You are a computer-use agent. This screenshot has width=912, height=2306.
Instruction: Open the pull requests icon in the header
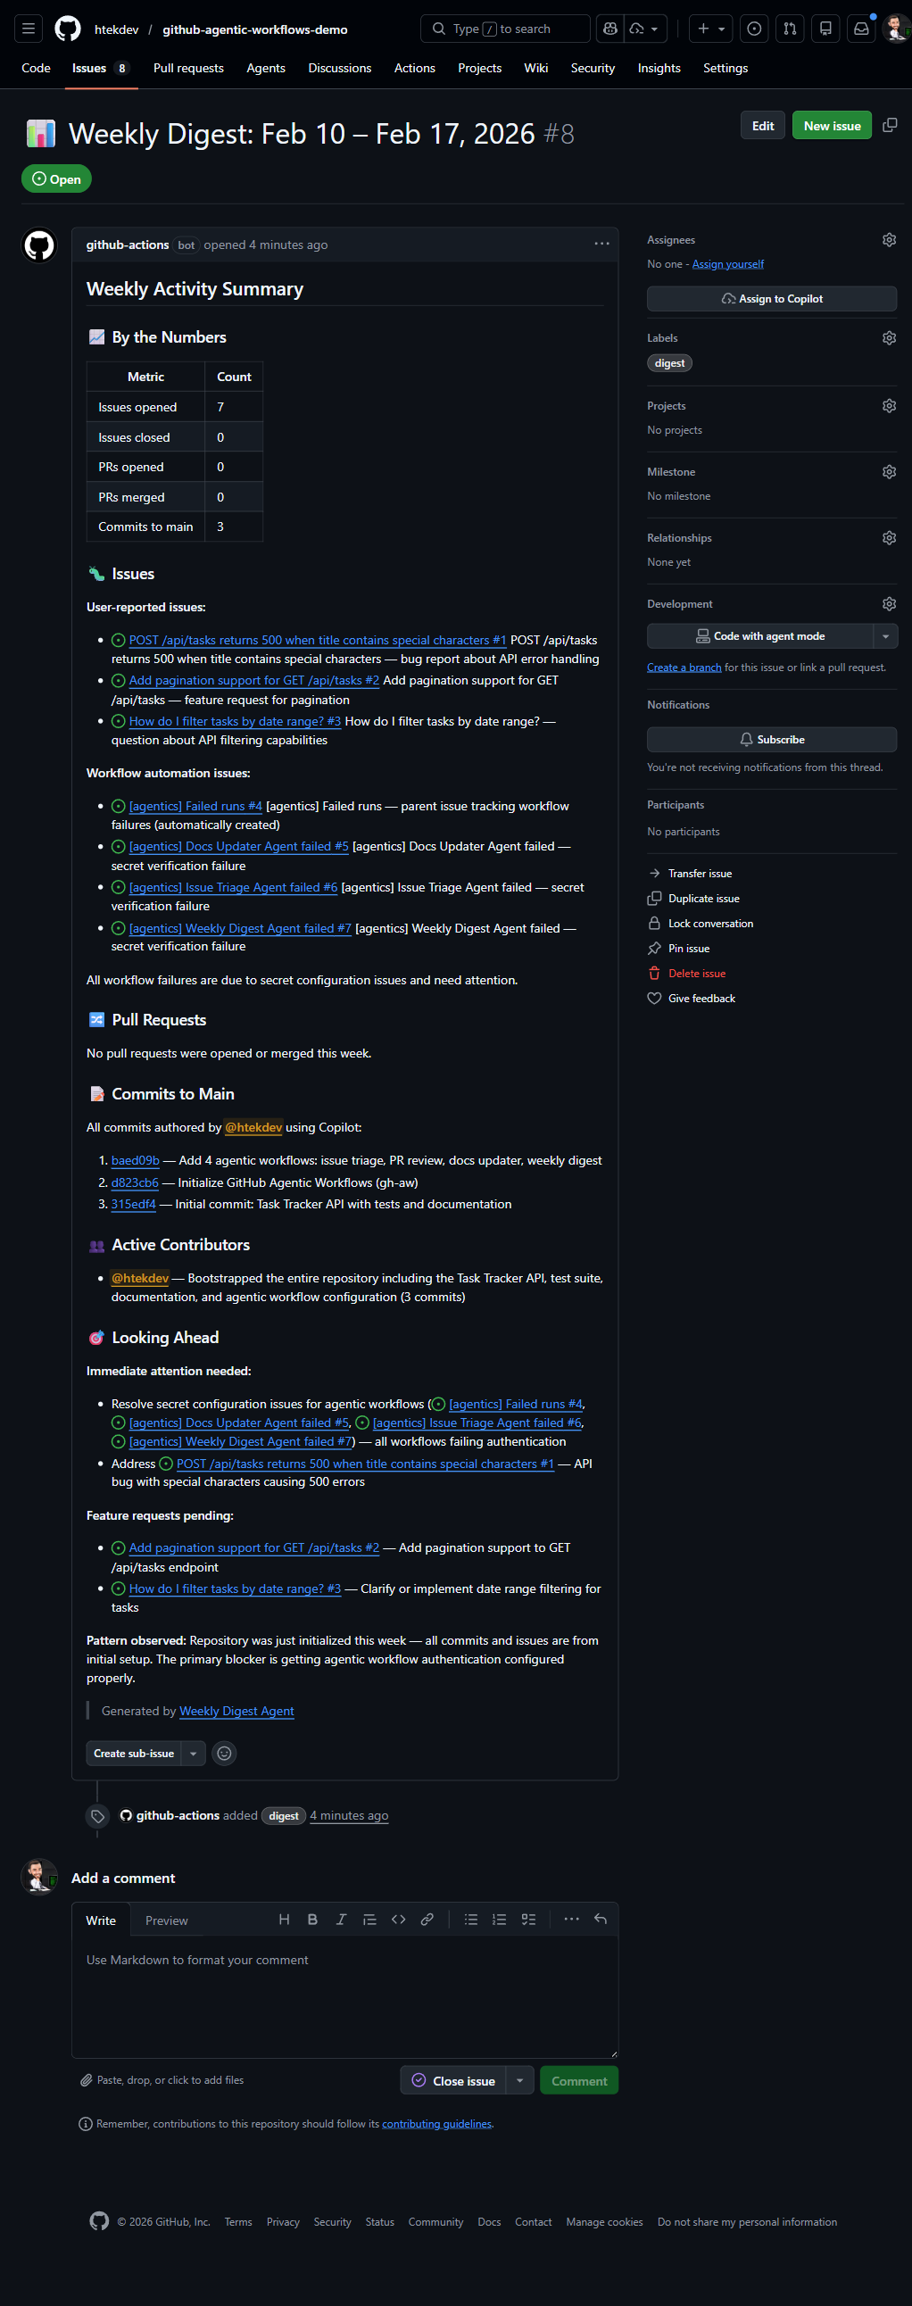click(791, 28)
